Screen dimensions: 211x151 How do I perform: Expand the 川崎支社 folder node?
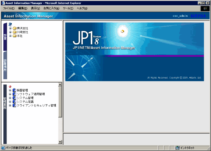point(10,32)
